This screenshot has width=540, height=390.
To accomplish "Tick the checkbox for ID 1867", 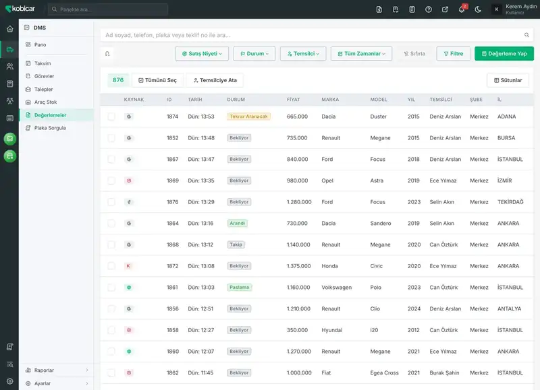I will tap(111, 159).
